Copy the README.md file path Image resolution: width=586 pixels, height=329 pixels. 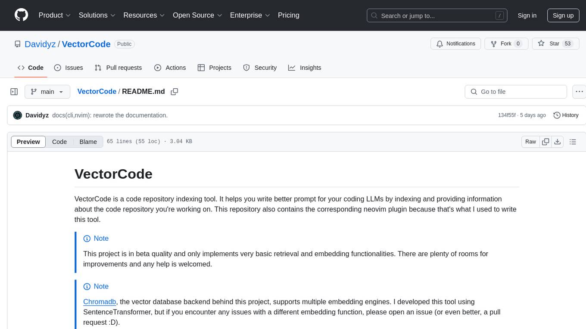pyautogui.click(x=175, y=92)
